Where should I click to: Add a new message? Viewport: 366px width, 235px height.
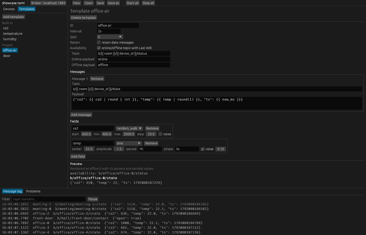[81, 115]
